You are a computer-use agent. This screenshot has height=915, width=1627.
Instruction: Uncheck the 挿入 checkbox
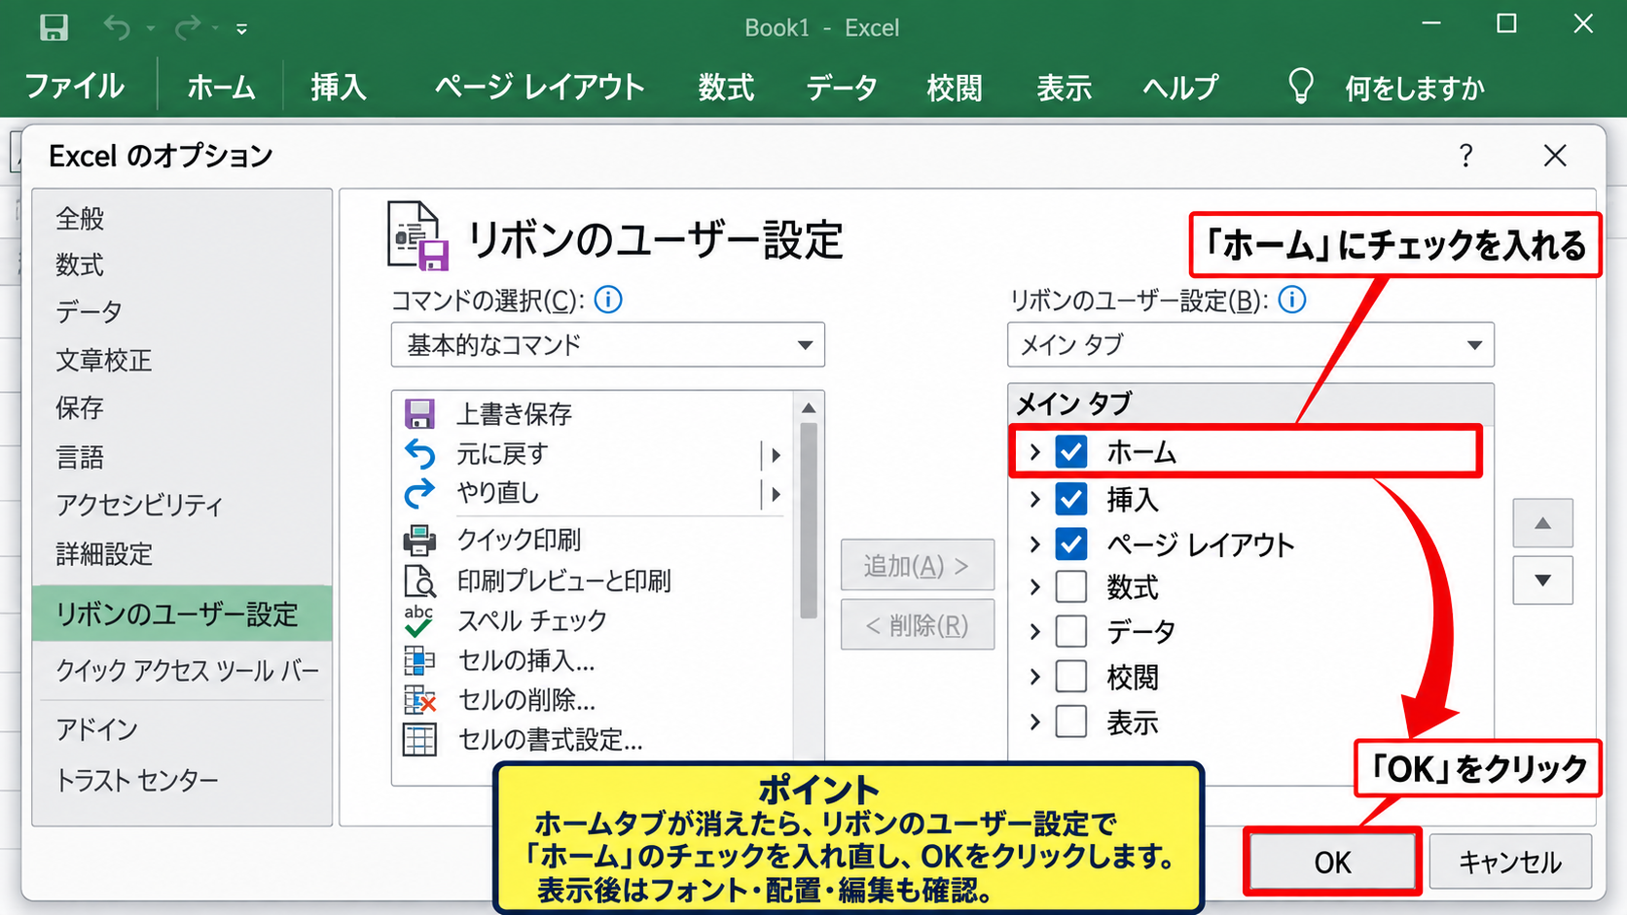tap(1071, 499)
